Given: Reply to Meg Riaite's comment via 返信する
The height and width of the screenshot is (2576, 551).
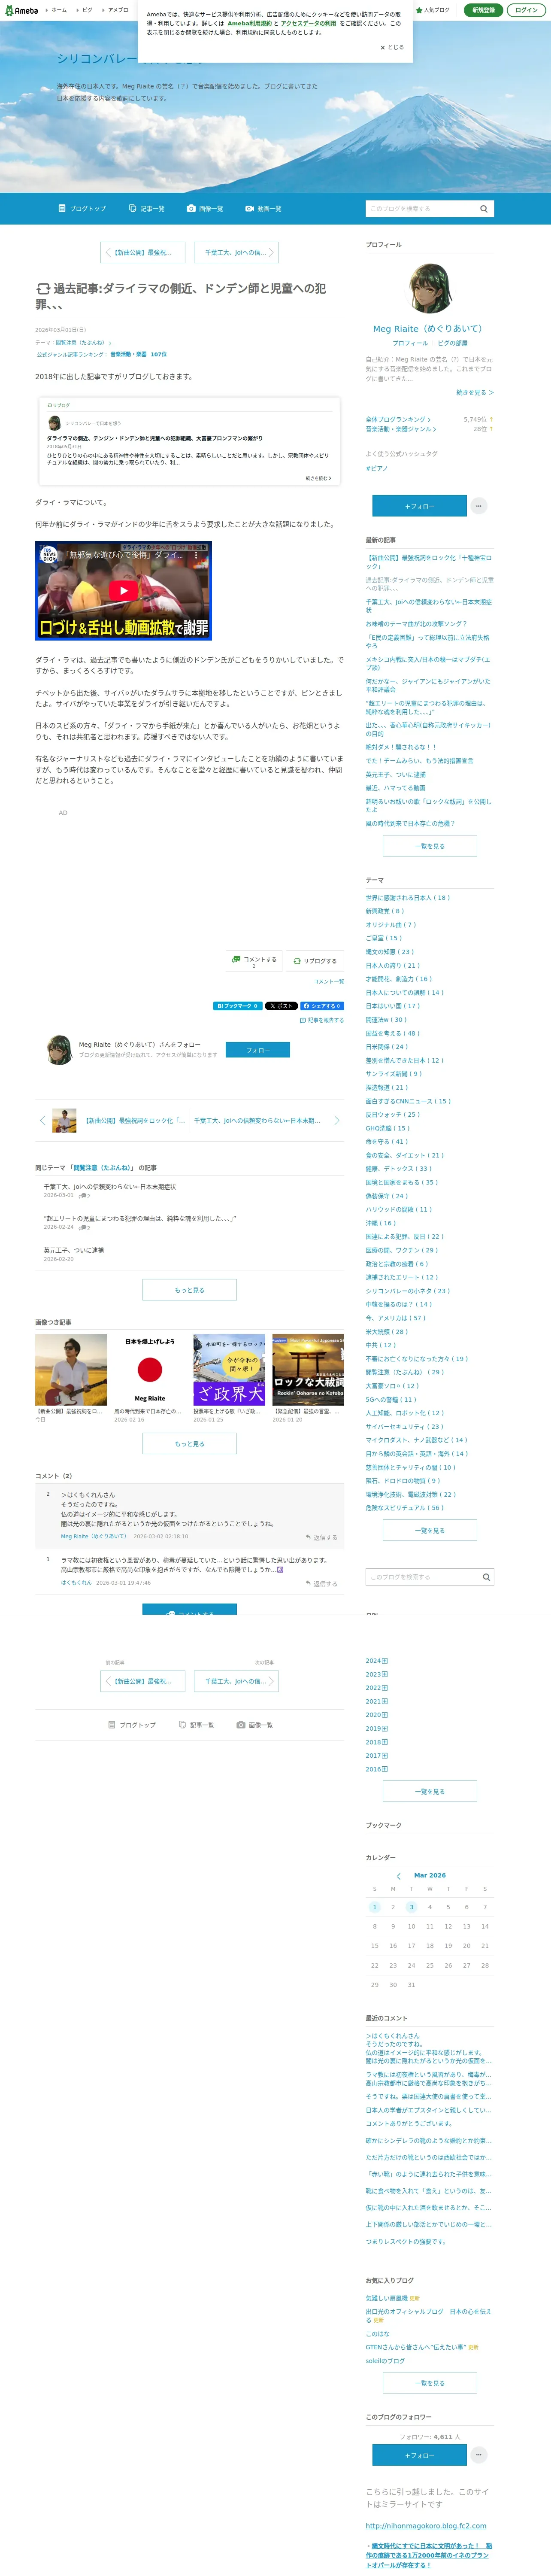Looking at the screenshot, I should click(x=322, y=1537).
